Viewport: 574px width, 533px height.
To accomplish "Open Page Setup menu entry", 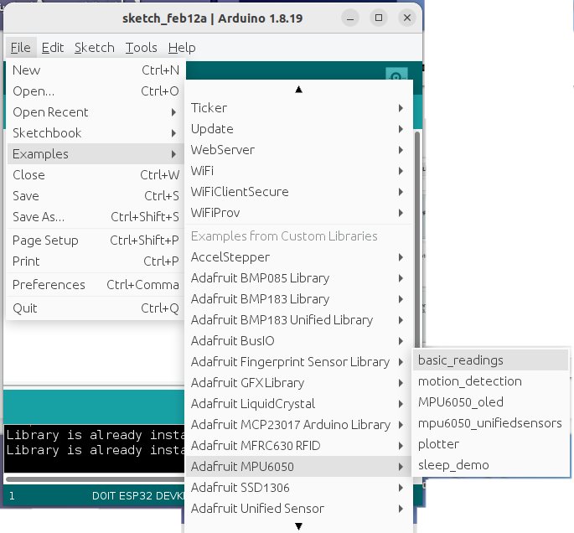I will 96,241.
